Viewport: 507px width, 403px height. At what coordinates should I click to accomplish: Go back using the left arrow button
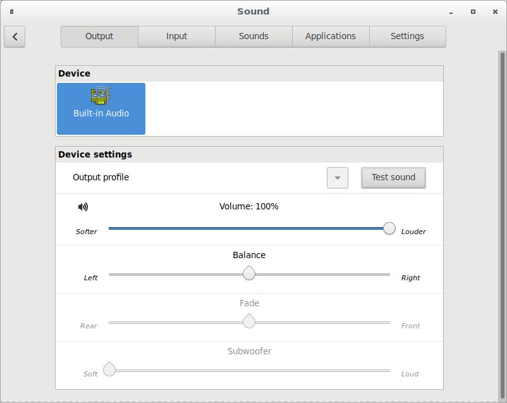tap(15, 37)
